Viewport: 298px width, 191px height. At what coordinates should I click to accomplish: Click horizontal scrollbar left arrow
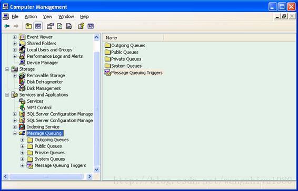click(x=5, y=177)
